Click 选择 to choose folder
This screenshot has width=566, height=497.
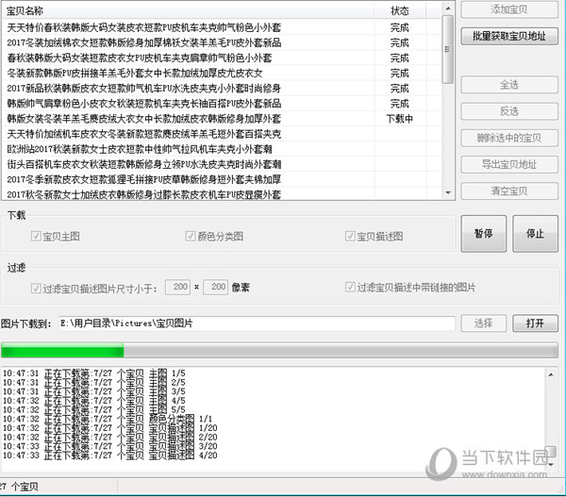click(x=483, y=323)
